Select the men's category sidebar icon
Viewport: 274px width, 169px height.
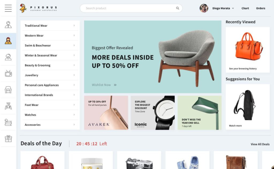(8, 25)
